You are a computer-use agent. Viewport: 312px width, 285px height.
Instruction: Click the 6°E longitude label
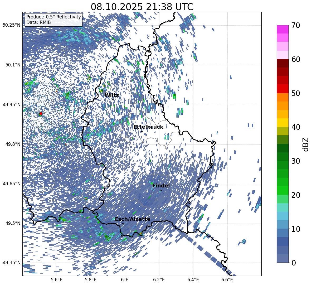(x=125, y=280)
